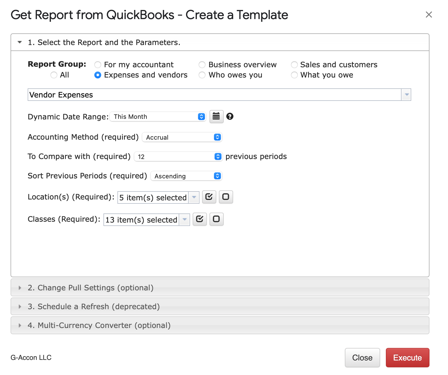Screen dimensions: 448x375
Task: Change the Accrual accounting method dropdown
Action: point(182,137)
